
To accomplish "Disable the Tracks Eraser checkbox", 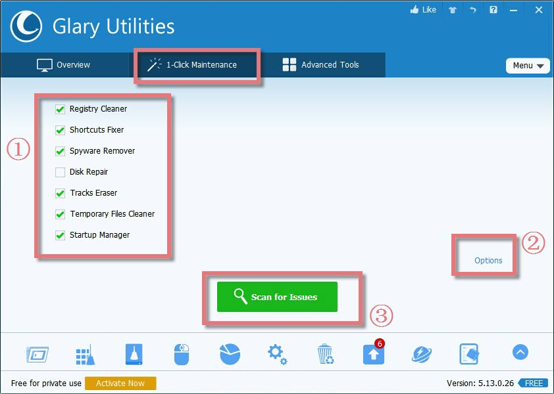I will pos(60,193).
